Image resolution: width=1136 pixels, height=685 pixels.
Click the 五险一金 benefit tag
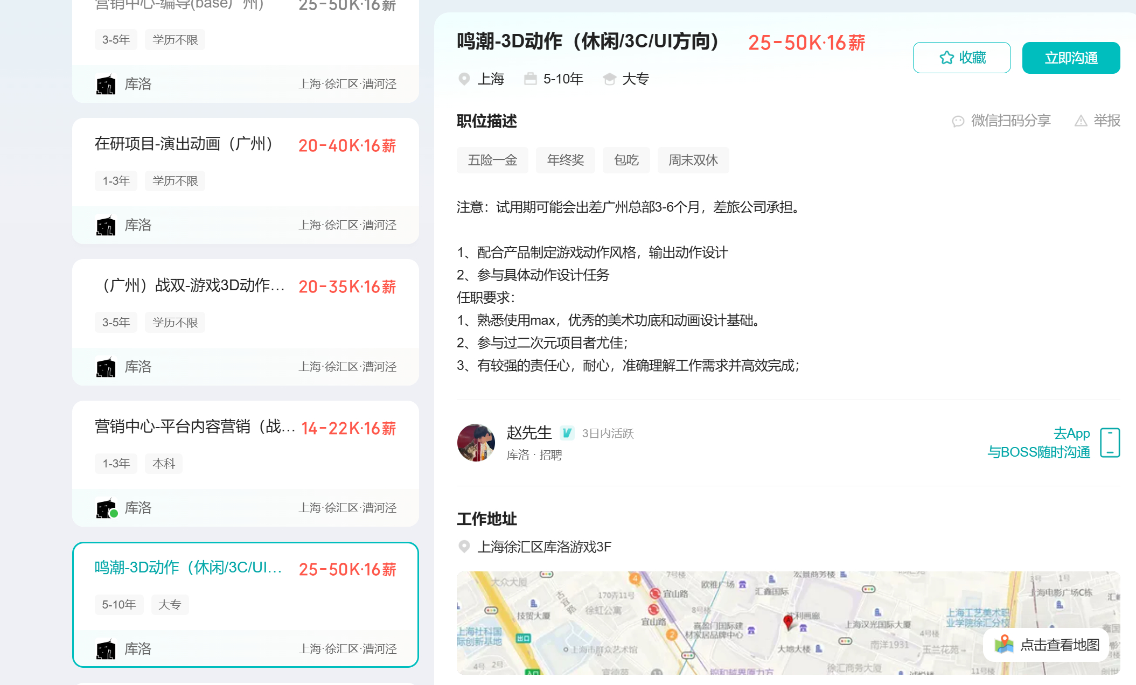[x=492, y=160]
